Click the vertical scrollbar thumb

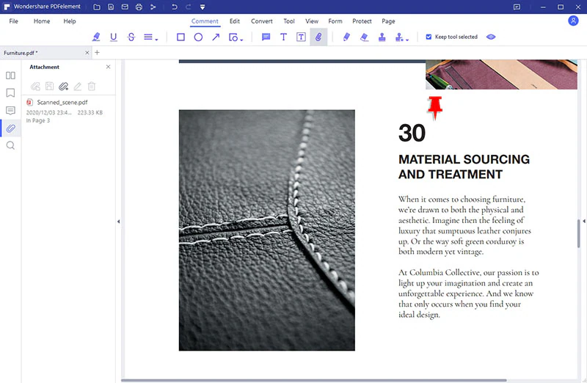click(578, 233)
